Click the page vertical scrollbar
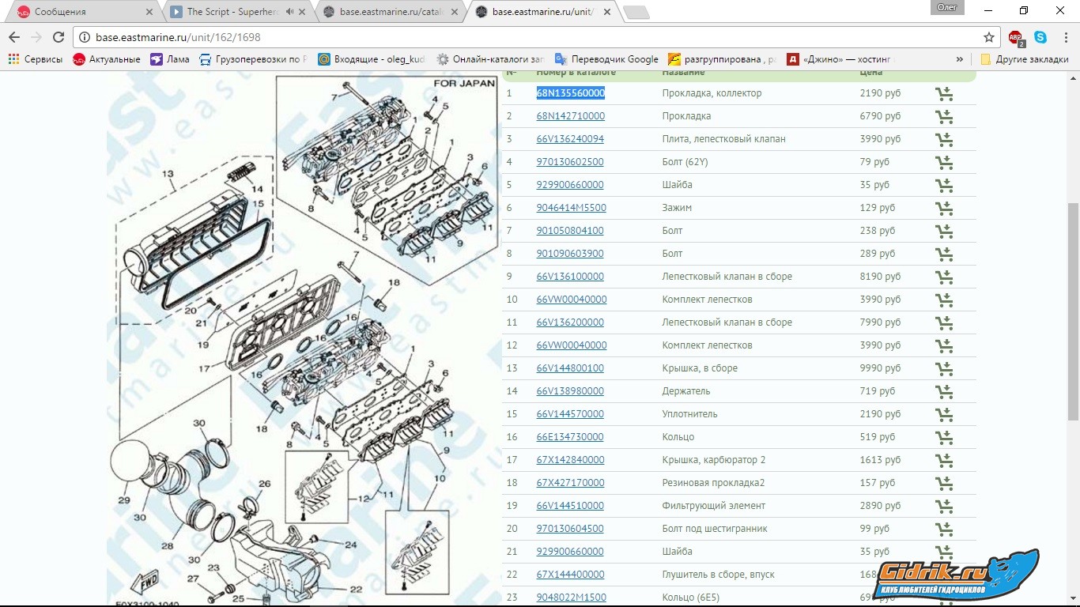 [1073, 316]
